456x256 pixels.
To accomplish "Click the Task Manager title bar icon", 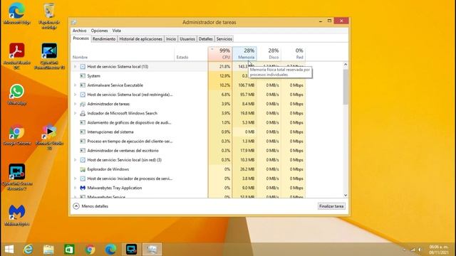I will tap(74, 22).
